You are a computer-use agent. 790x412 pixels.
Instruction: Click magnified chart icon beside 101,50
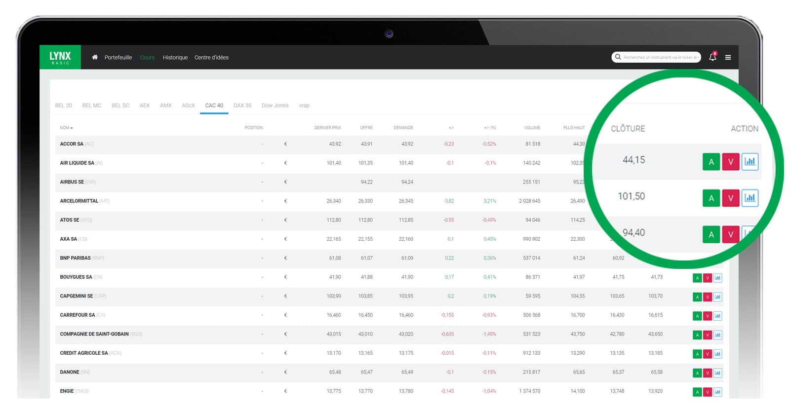click(x=750, y=198)
